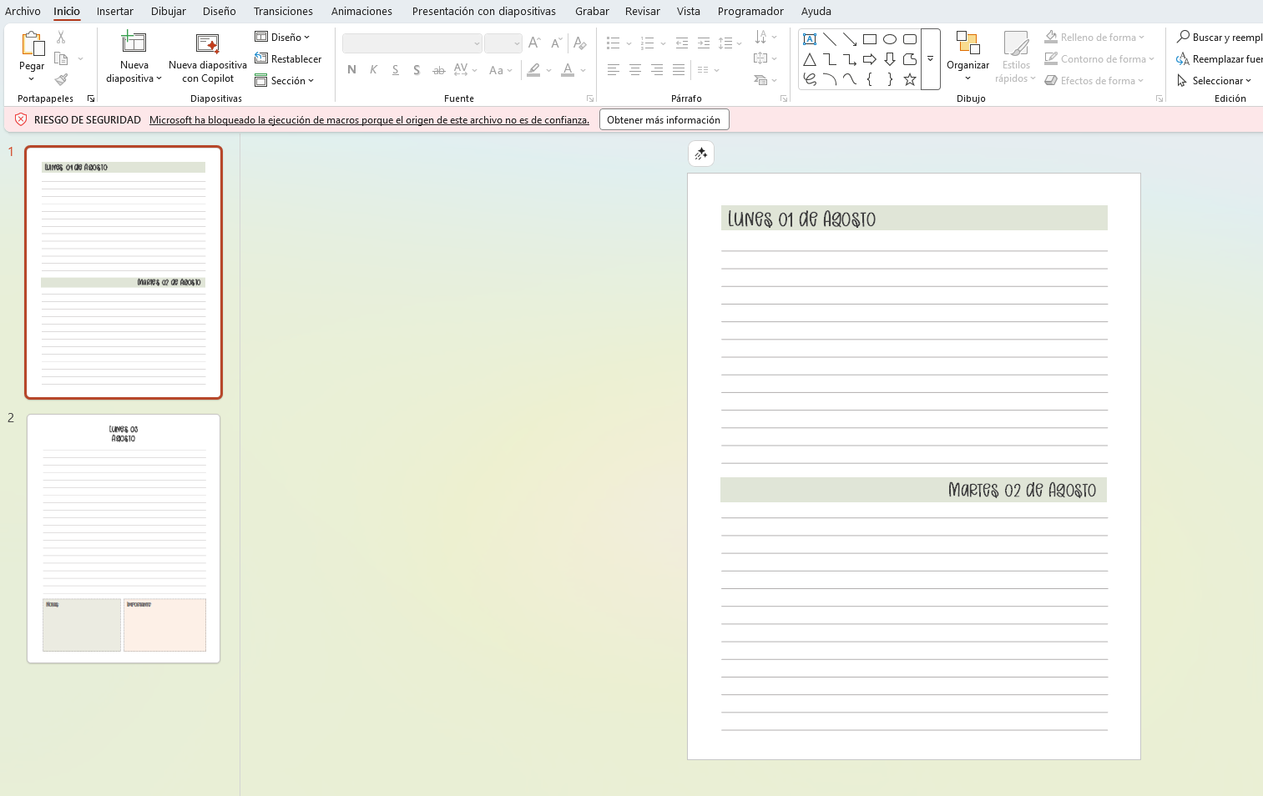The height and width of the screenshot is (796, 1263).
Task: Open the Transiciones tab
Action: (283, 11)
